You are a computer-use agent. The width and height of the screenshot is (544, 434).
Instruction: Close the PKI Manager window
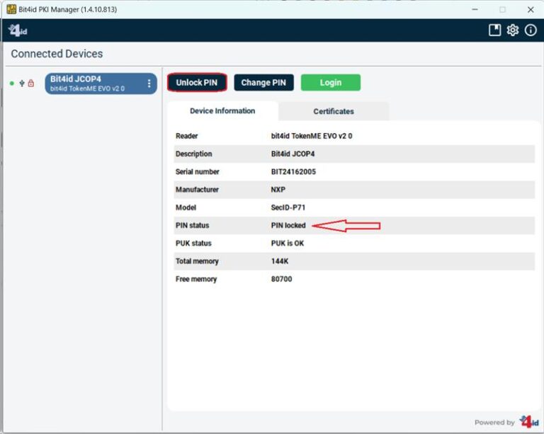(x=531, y=10)
